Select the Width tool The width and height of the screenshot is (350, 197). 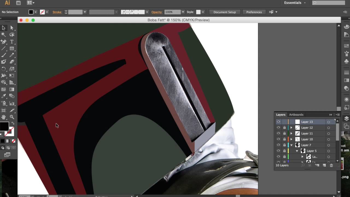pyautogui.click(x=4, y=76)
